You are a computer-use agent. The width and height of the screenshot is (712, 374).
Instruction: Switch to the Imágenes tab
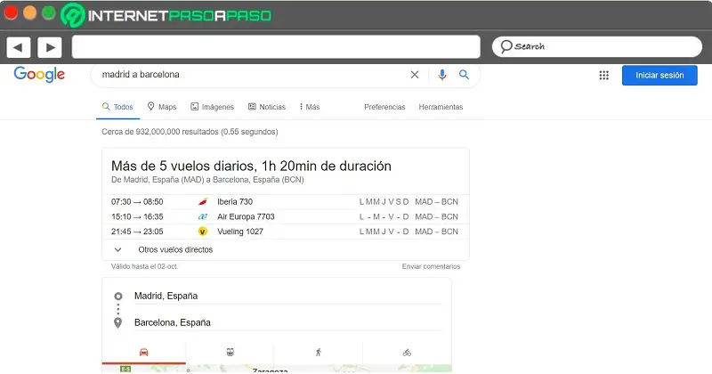coord(212,107)
